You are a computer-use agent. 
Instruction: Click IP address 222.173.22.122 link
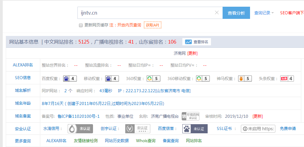coord(154,91)
